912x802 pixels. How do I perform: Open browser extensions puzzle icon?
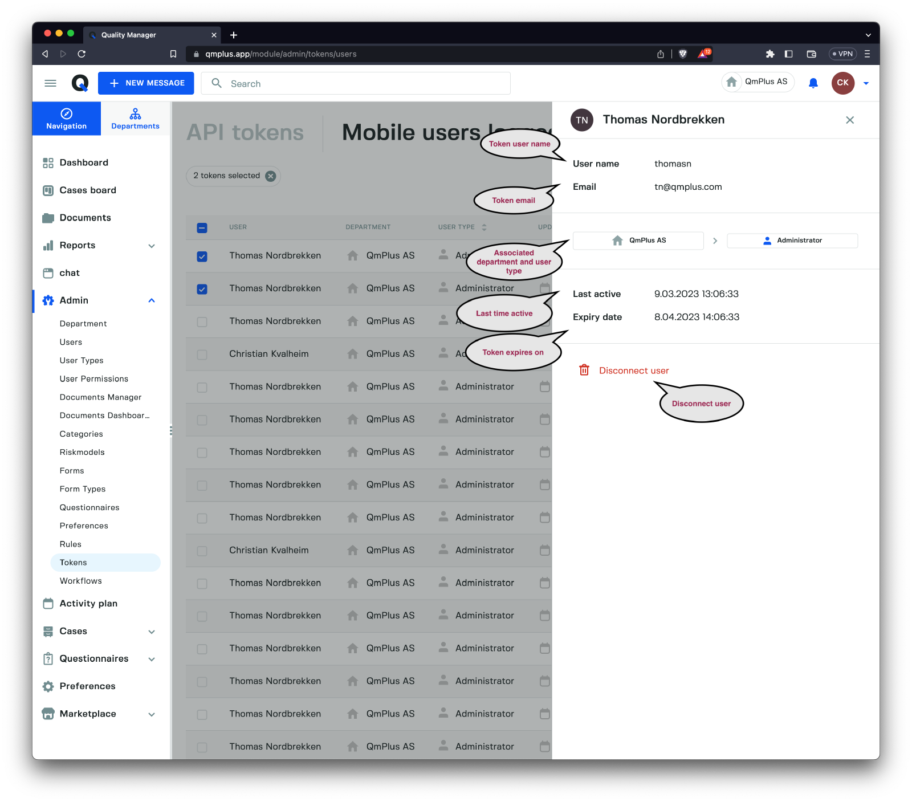pyautogui.click(x=770, y=54)
